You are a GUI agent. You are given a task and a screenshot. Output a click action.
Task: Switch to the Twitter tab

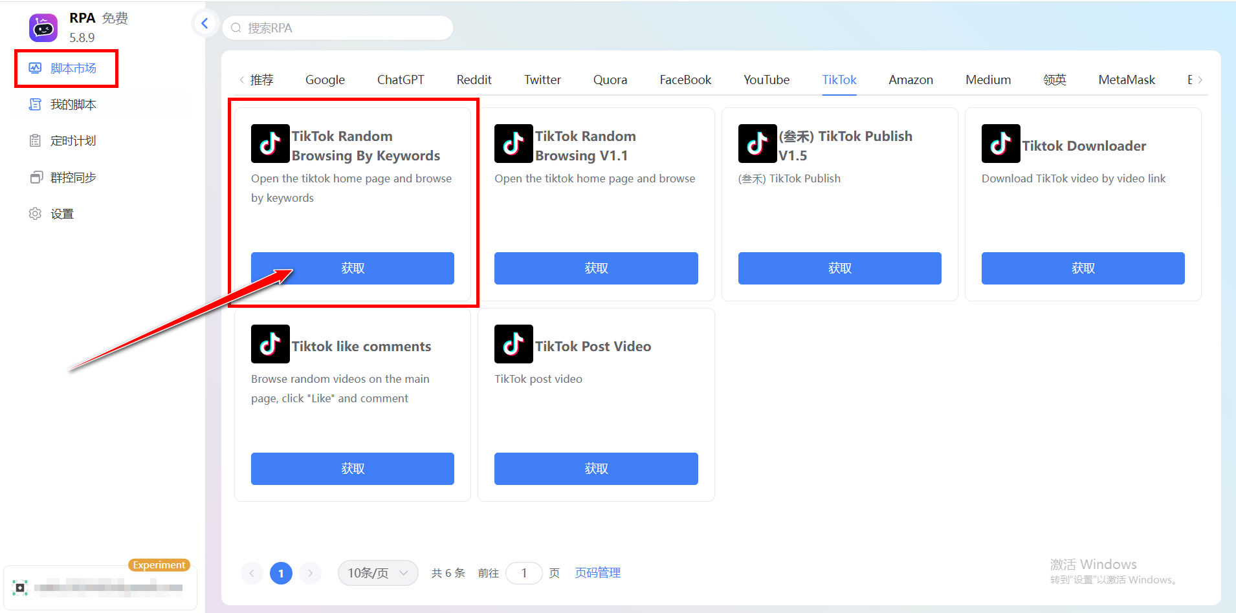pyautogui.click(x=542, y=80)
